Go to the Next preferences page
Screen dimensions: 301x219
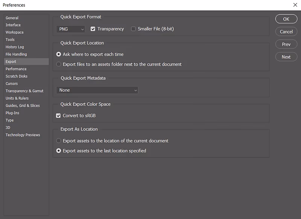pyautogui.click(x=286, y=57)
